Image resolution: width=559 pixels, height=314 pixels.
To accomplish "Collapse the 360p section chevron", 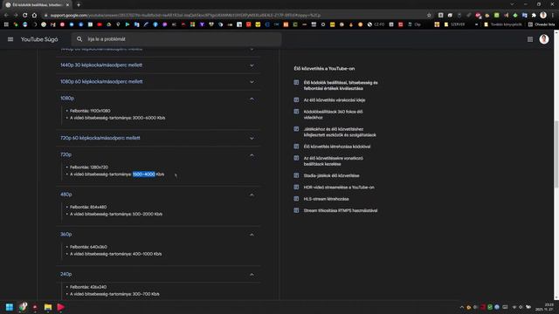I will click(x=252, y=235).
